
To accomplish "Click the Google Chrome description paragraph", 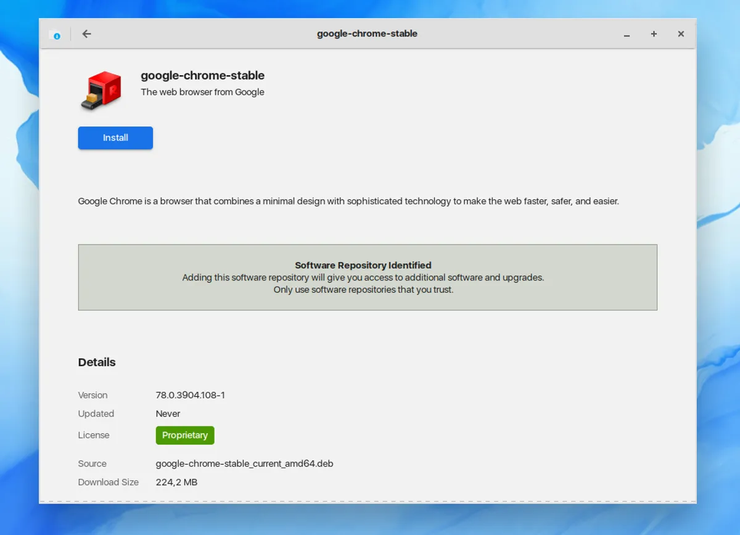I will pyautogui.click(x=348, y=202).
